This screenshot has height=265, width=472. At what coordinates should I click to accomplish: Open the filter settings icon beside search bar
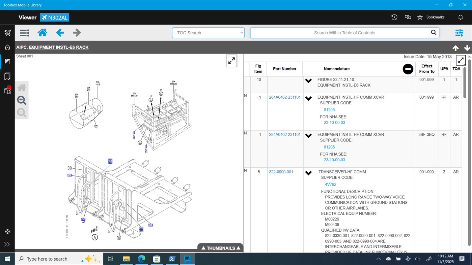[x=459, y=33]
